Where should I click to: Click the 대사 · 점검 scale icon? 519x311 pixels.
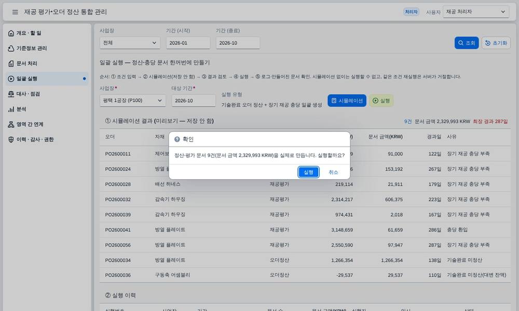11,94
